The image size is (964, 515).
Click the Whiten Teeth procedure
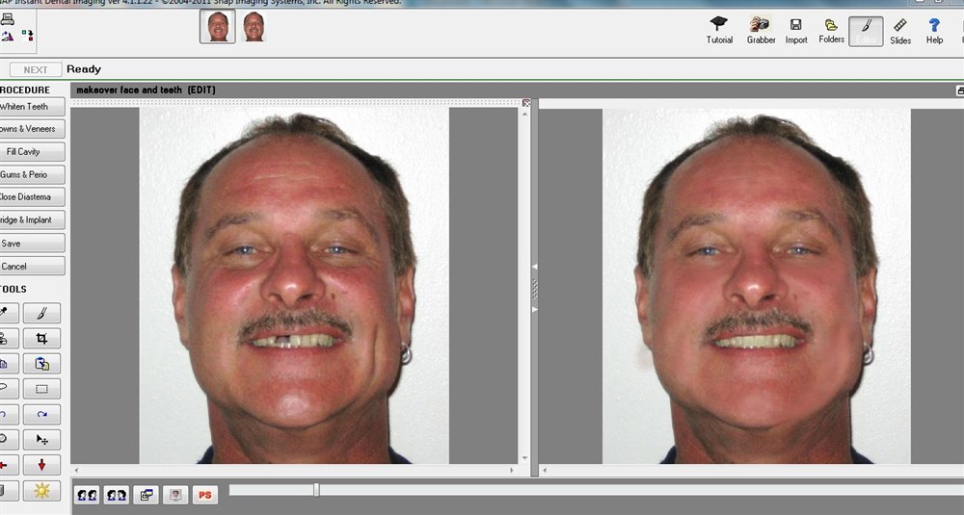click(32, 107)
